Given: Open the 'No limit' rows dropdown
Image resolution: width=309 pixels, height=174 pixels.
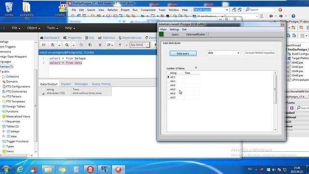Looking at the screenshot, I should pos(140,45).
